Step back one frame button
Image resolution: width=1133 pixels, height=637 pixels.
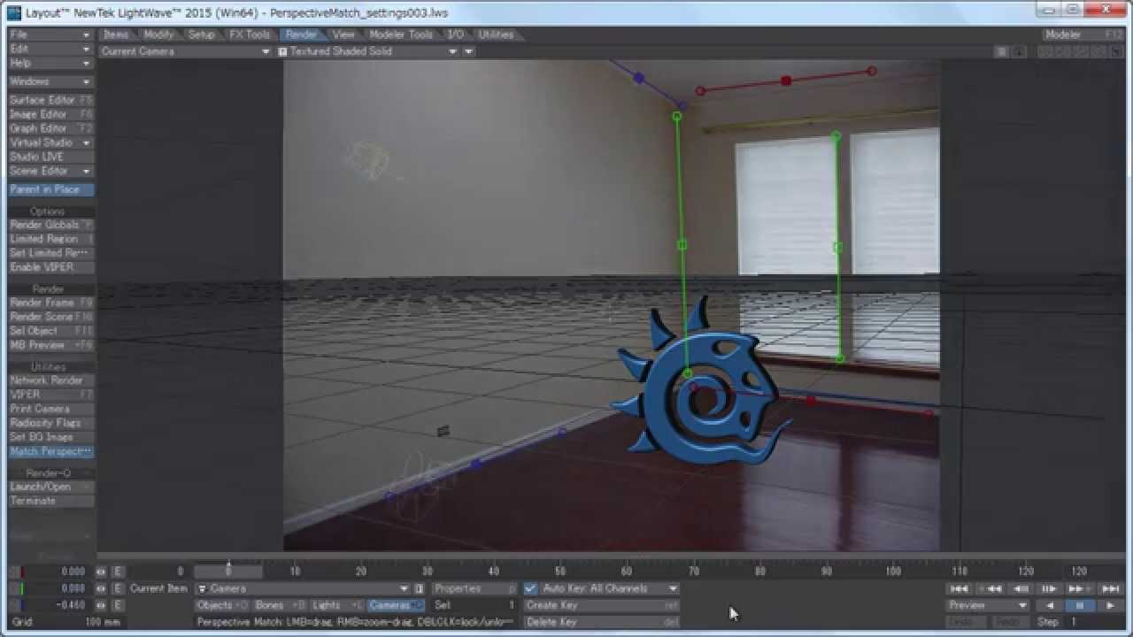click(x=1020, y=588)
